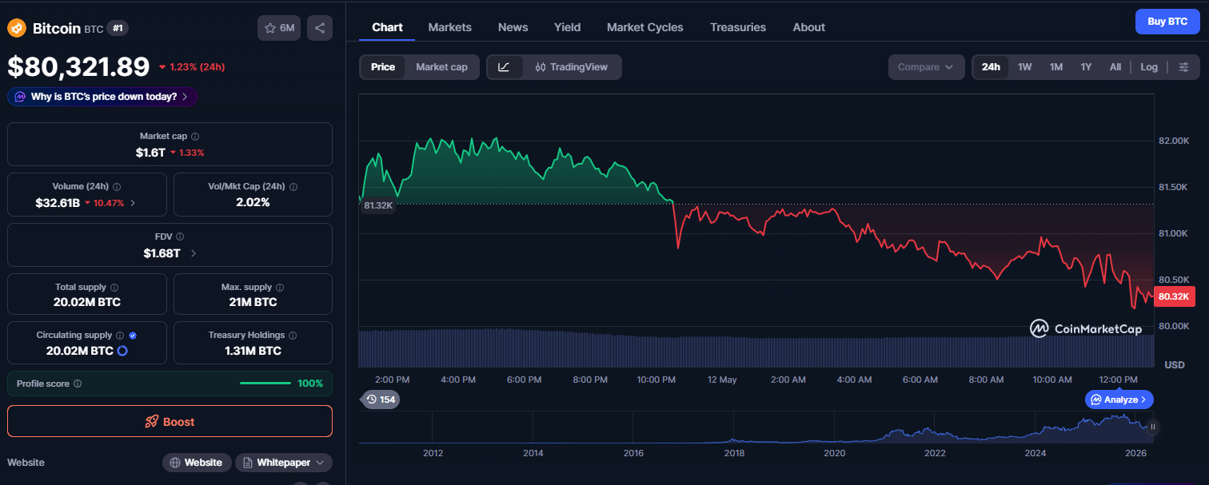The width and height of the screenshot is (1209, 485).
Task: Select 1Y time range
Action: [x=1086, y=67]
